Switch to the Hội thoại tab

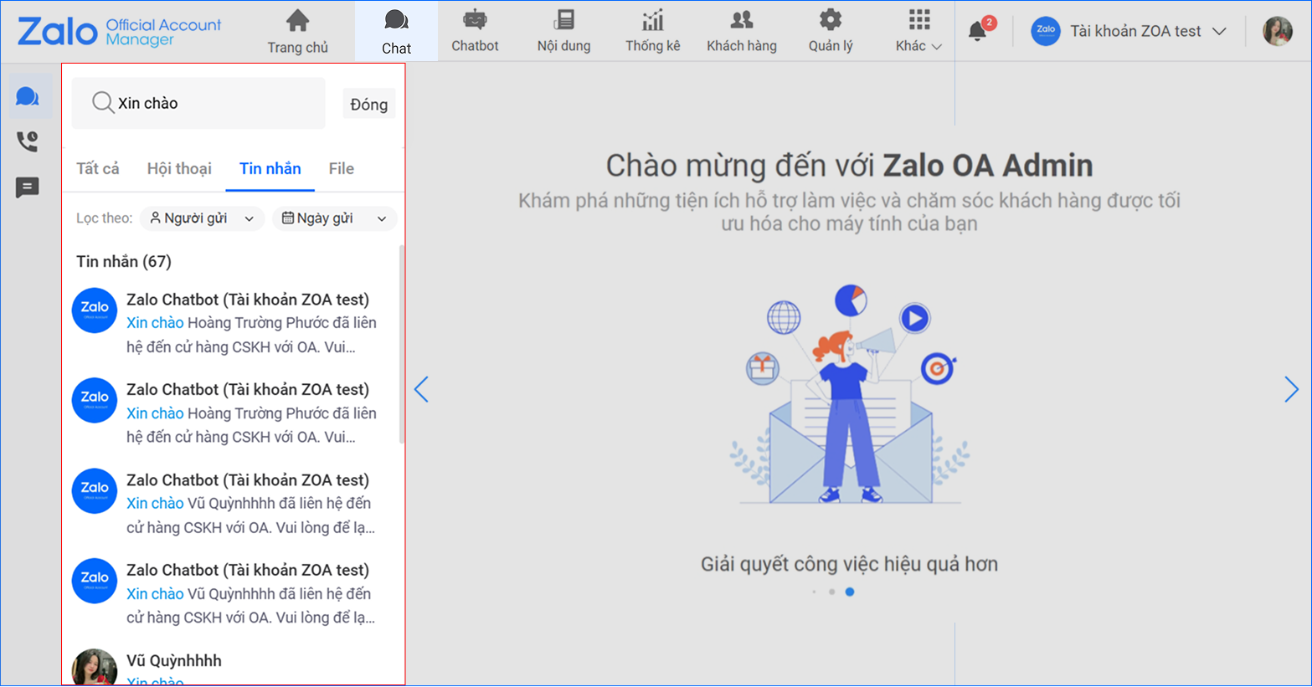coord(179,169)
